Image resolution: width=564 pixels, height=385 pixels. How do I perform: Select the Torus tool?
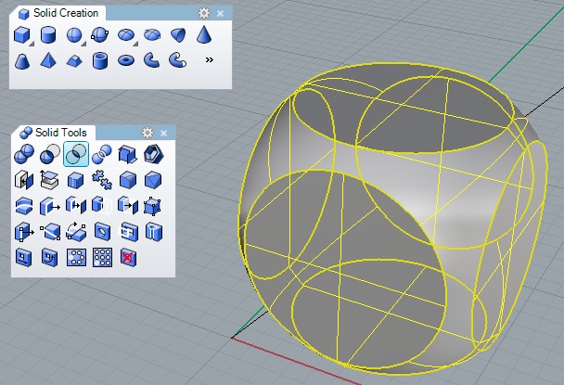click(126, 60)
